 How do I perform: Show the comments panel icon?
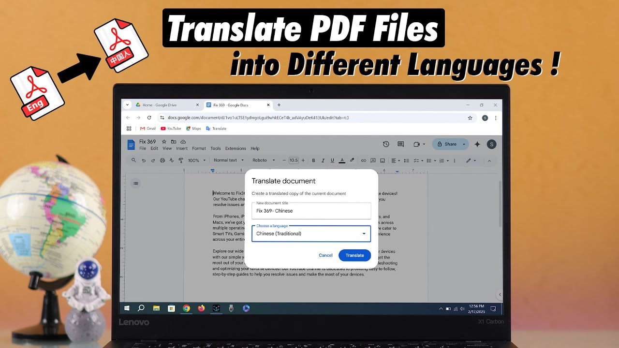[x=400, y=144]
